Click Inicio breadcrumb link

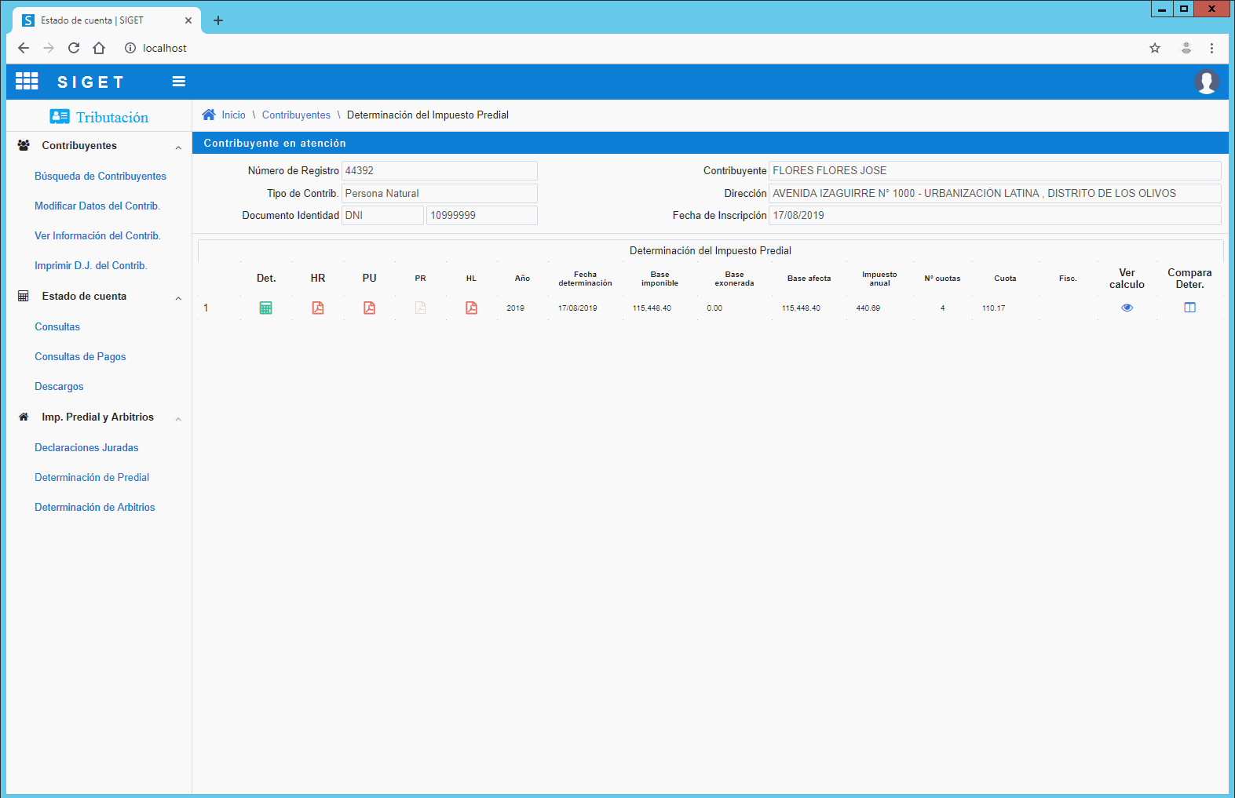233,115
